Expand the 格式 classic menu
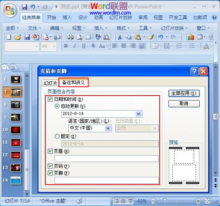The image size is (220, 206). [x=123, y=28]
